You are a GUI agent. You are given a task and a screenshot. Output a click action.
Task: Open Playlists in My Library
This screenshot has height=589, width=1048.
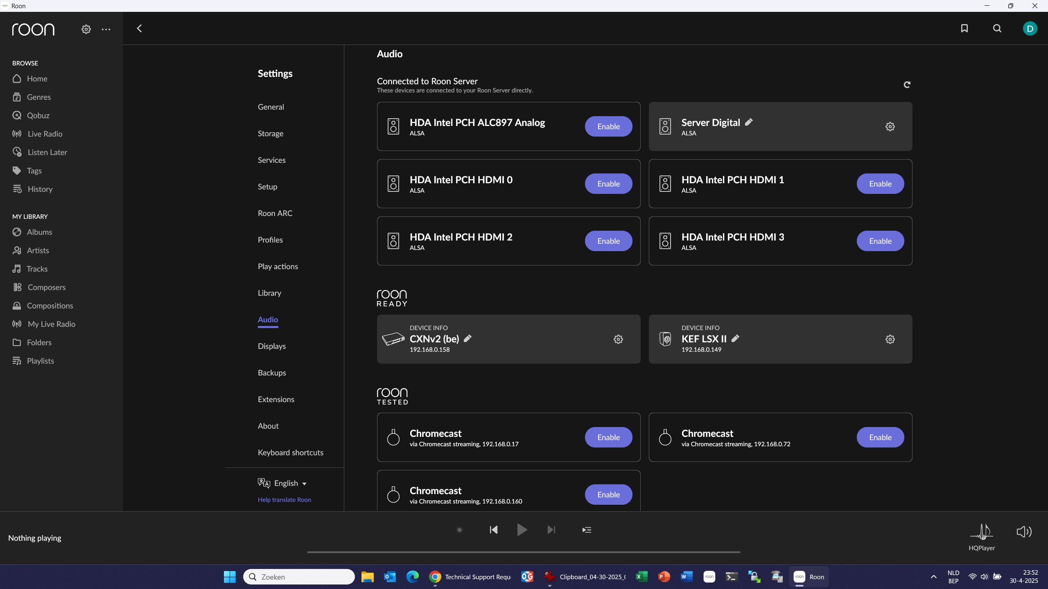[33, 361]
